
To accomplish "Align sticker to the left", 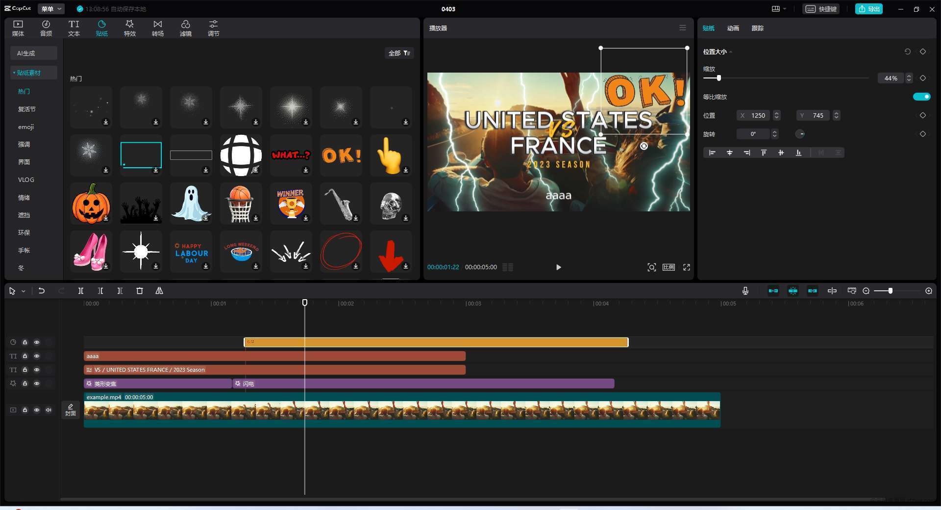I will pyautogui.click(x=712, y=153).
